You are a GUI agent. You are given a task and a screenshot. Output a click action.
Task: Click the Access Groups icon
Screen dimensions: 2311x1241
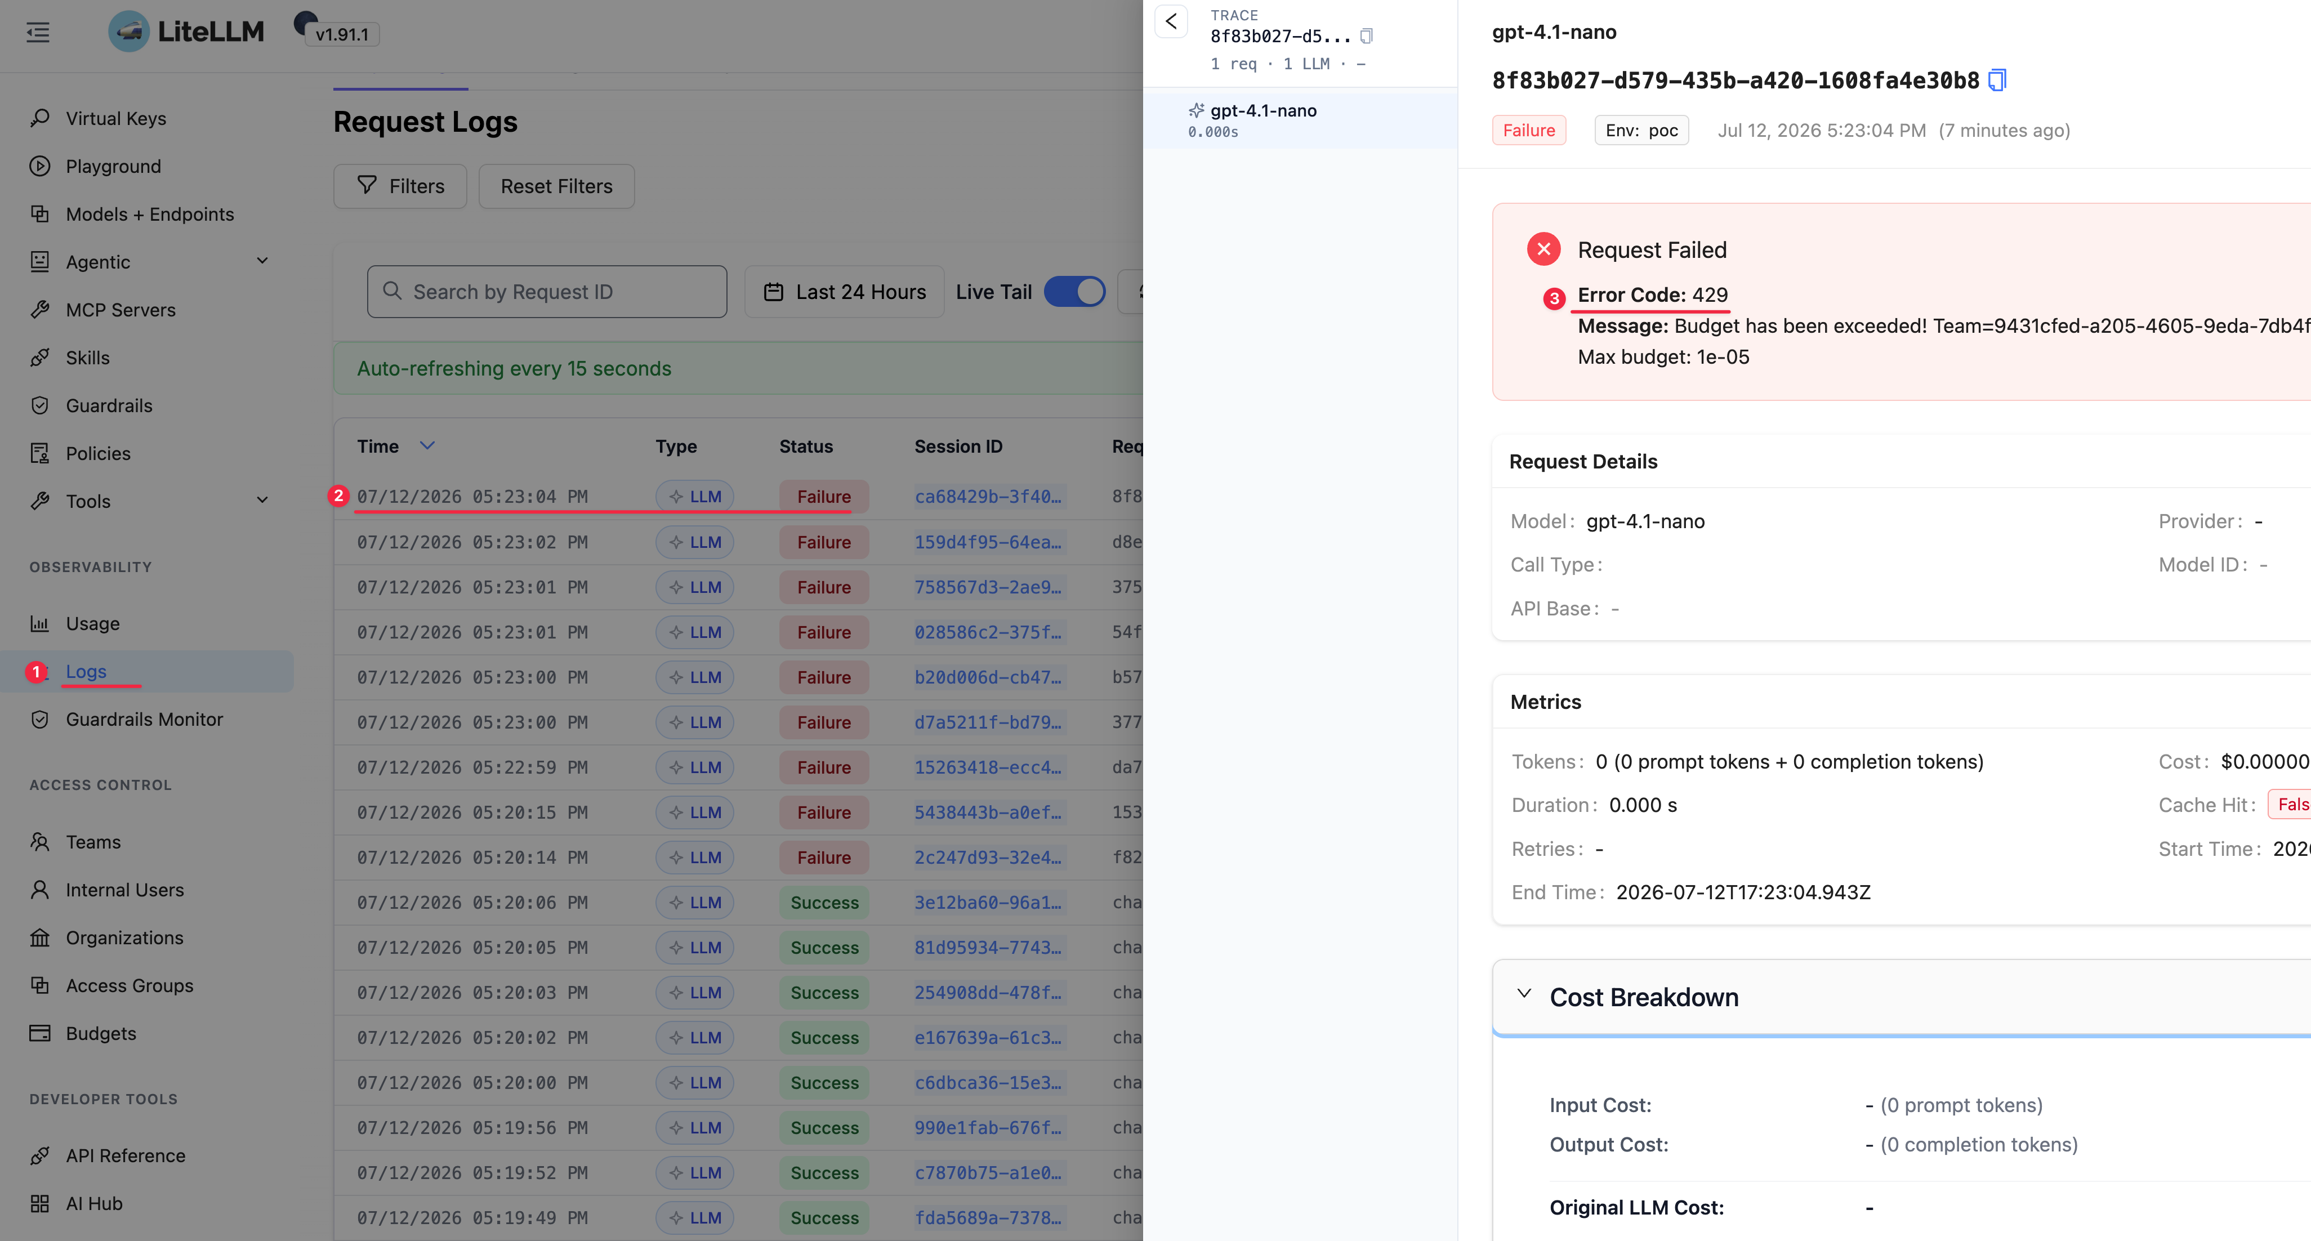tap(39, 985)
